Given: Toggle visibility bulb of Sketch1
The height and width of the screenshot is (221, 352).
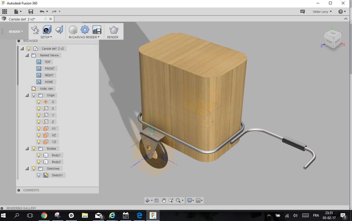Looking at the screenshot, I should [39, 175].
